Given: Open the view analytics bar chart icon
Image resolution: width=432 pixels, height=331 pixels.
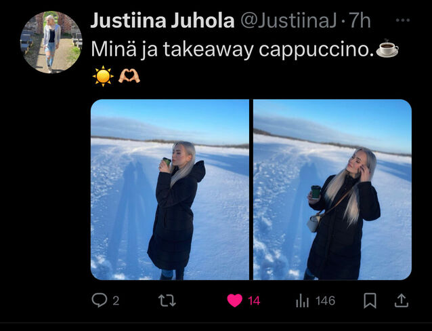Looking at the screenshot, I should click(302, 300).
